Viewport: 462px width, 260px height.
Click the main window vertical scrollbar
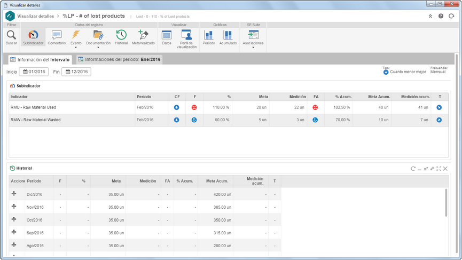[x=457, y=153]
